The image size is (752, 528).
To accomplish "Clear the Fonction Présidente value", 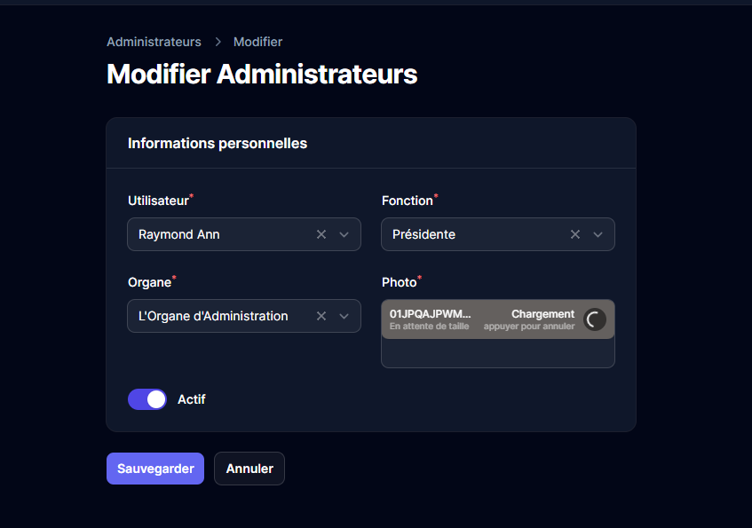I will click(x=575, y=234).
